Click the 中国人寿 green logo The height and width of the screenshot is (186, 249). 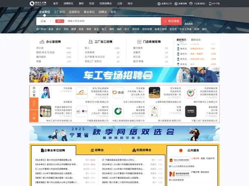coord(118,111)
